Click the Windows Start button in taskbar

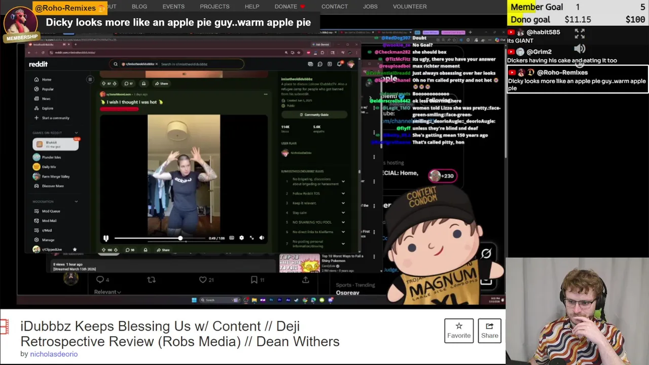coord(194,300)
